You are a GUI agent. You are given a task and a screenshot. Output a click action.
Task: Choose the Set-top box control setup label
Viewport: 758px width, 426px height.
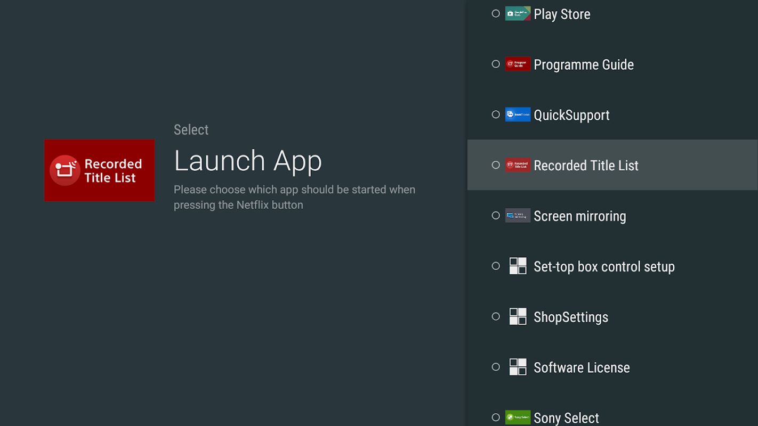604,267
